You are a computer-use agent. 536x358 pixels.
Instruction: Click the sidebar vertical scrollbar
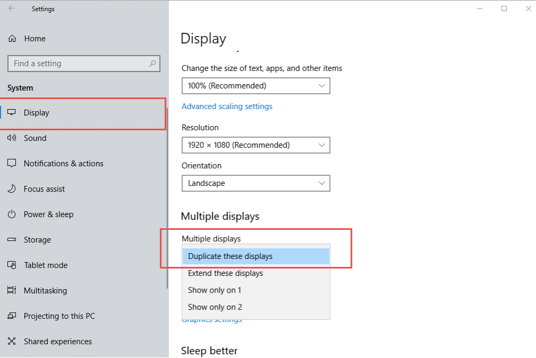[168, 198]
